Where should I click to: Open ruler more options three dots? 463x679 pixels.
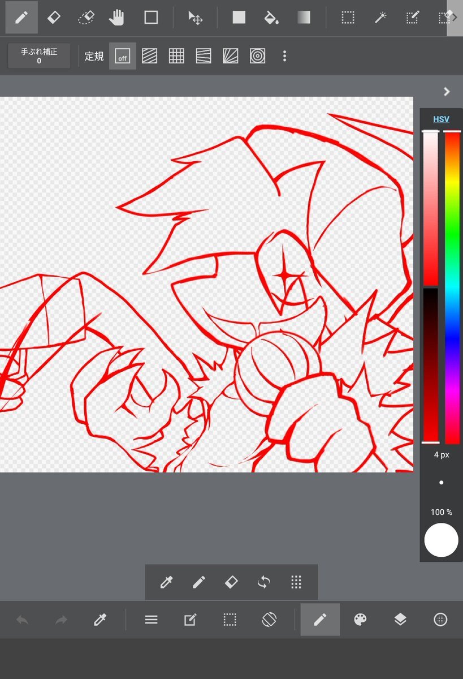tap(284, 56)
